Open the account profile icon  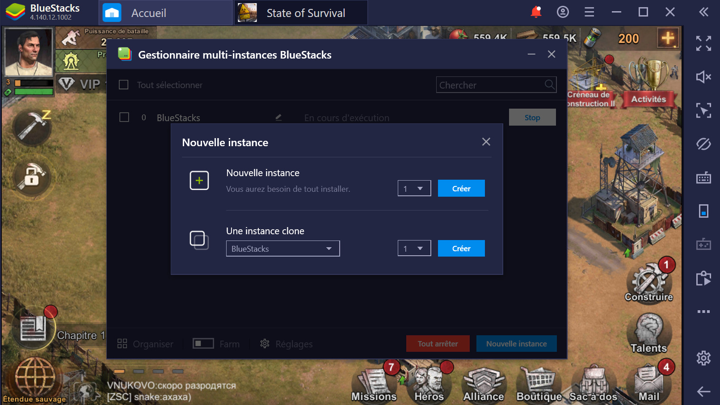point(563,12)
